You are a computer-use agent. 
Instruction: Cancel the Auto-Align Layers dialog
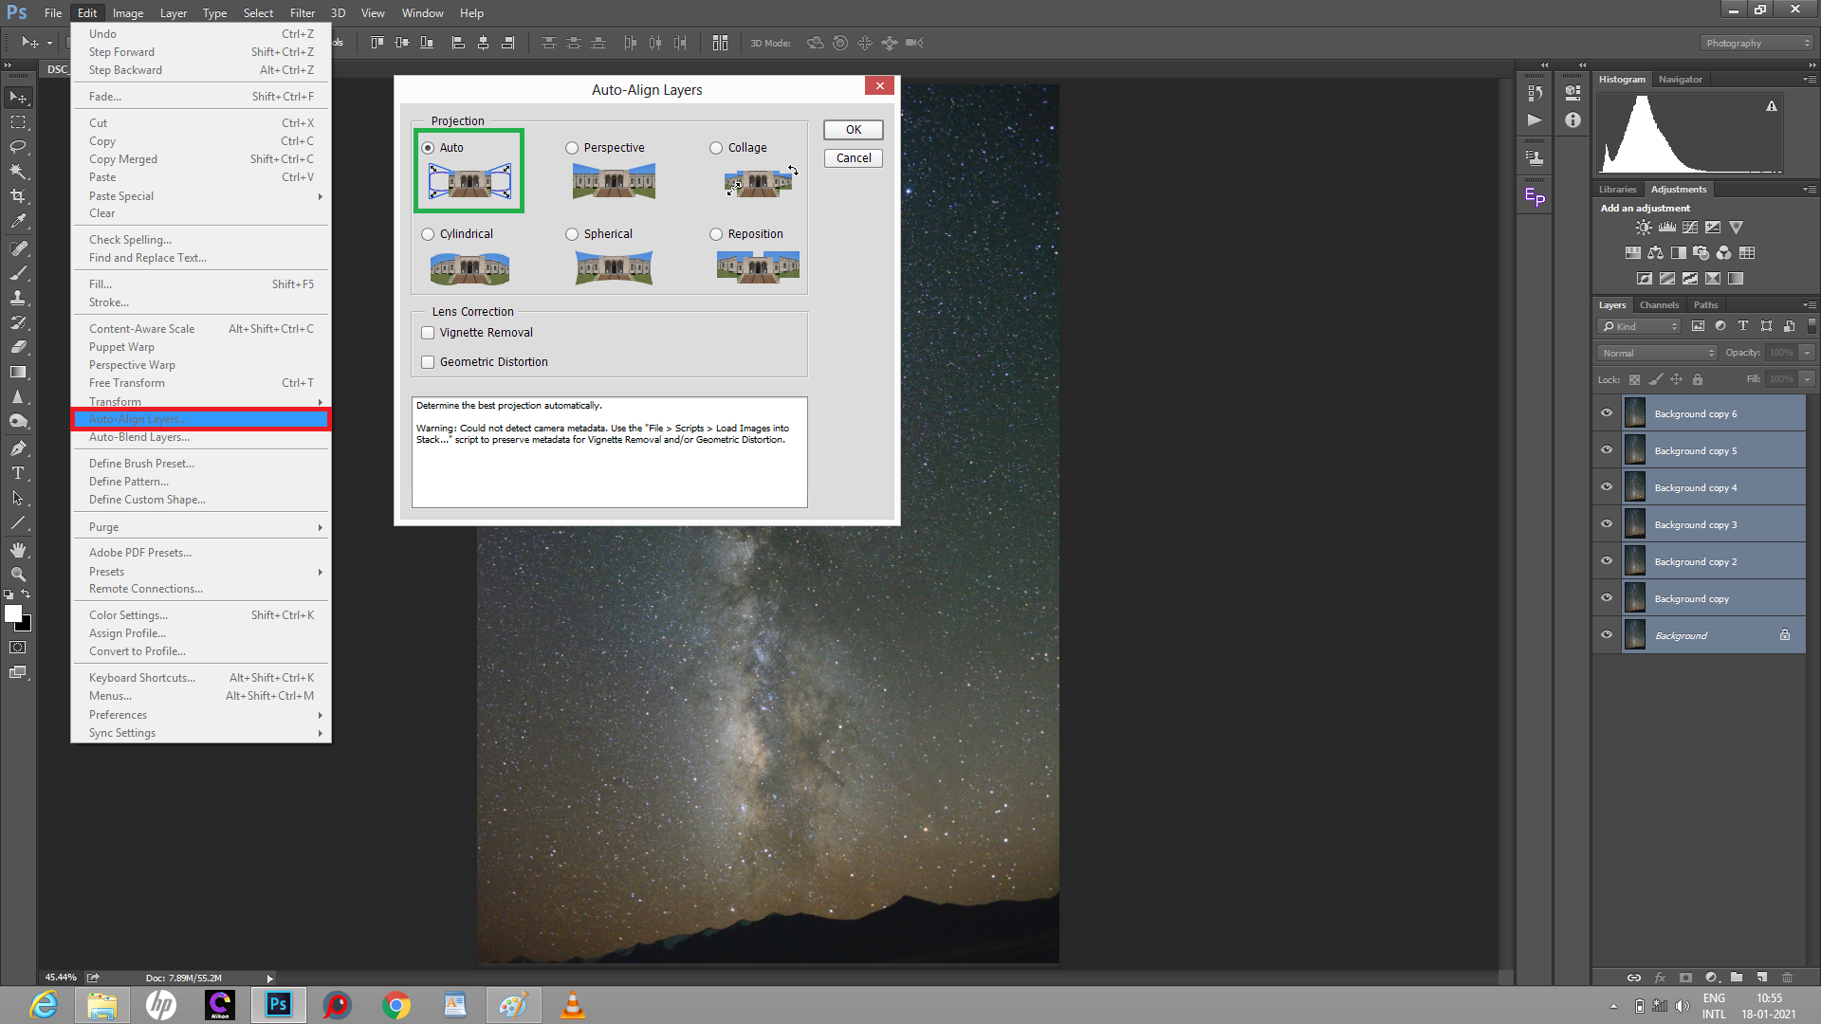(853, 158)
